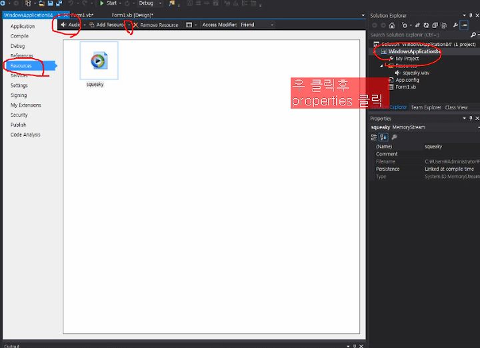The width and height of the screenshot is (480, 348).
Task: Select My Project in Solution Explorer
Action: tap(407, 59)
